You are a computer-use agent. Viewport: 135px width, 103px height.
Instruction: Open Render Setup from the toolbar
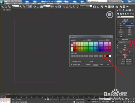coord(121,7)
